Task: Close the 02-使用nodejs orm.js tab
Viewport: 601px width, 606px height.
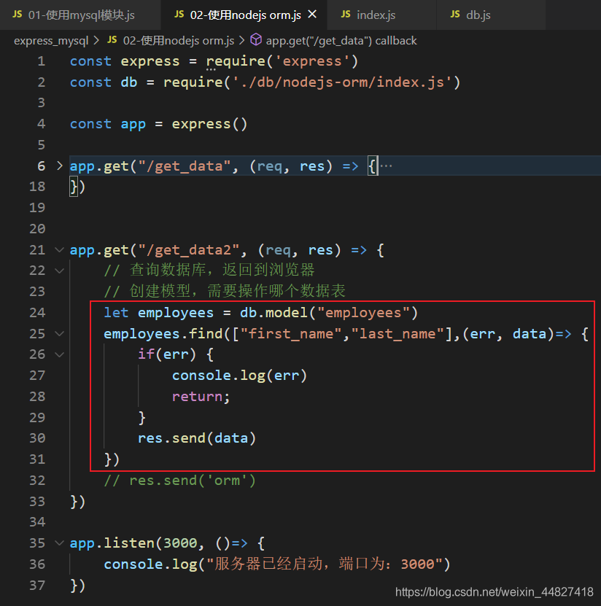Action: click(312, 15)
